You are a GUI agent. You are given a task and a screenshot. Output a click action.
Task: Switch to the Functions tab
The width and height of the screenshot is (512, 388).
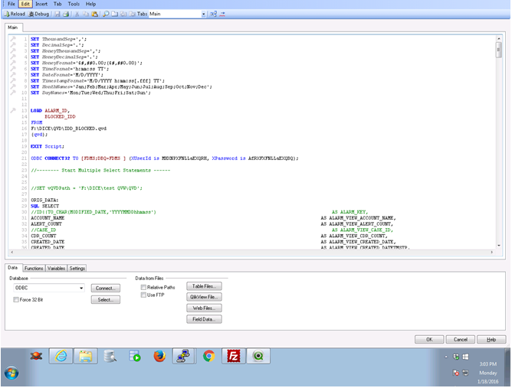34,269
